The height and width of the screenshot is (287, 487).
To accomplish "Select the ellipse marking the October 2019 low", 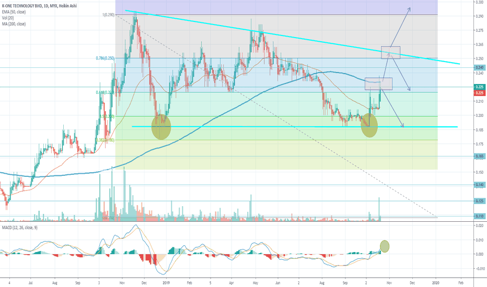I will 369,125.
